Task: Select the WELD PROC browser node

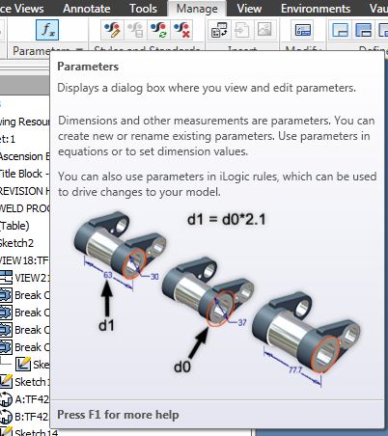Action: (x=25, y=208)
